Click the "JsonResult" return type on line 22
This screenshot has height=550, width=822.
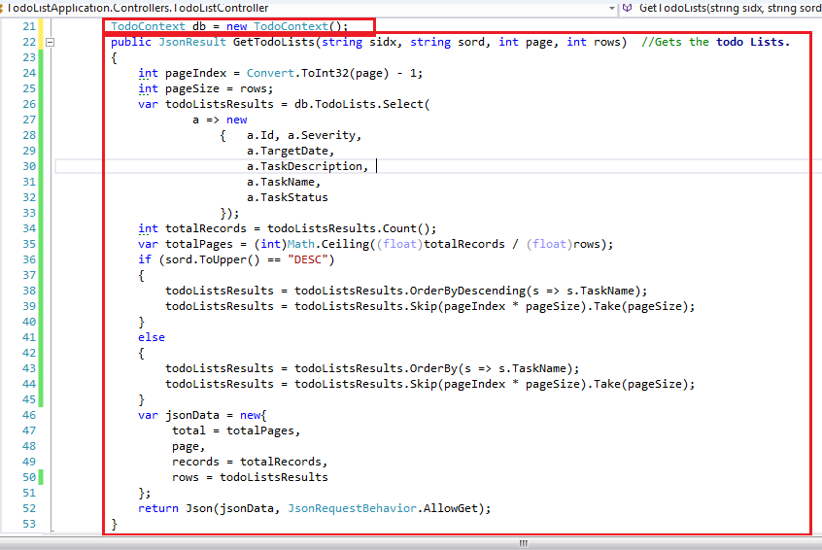coord(192,42)
